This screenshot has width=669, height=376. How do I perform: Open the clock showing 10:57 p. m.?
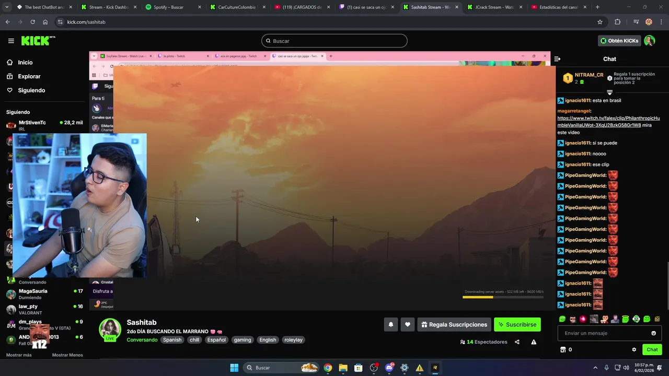(644, 368)
